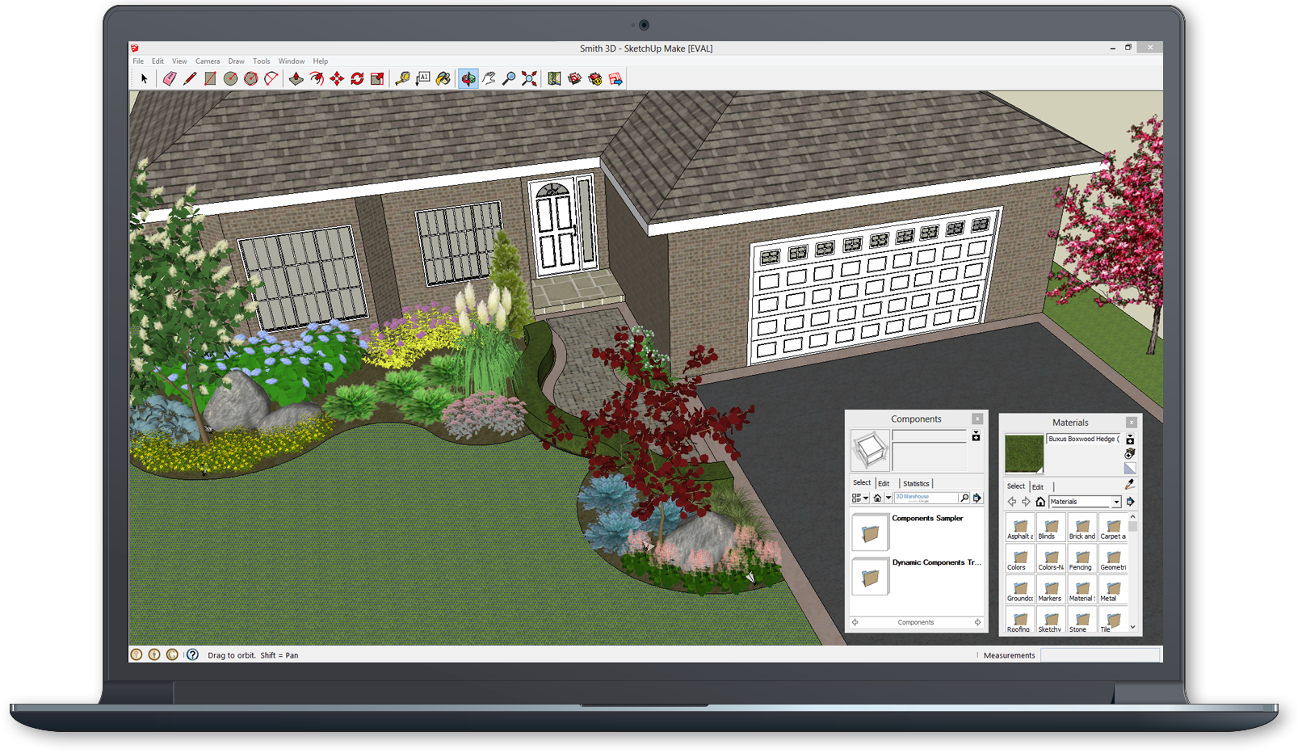Choose the Paint Bucket tool
The width and height of the screenshot is (1302, 753).
[443, 78]
